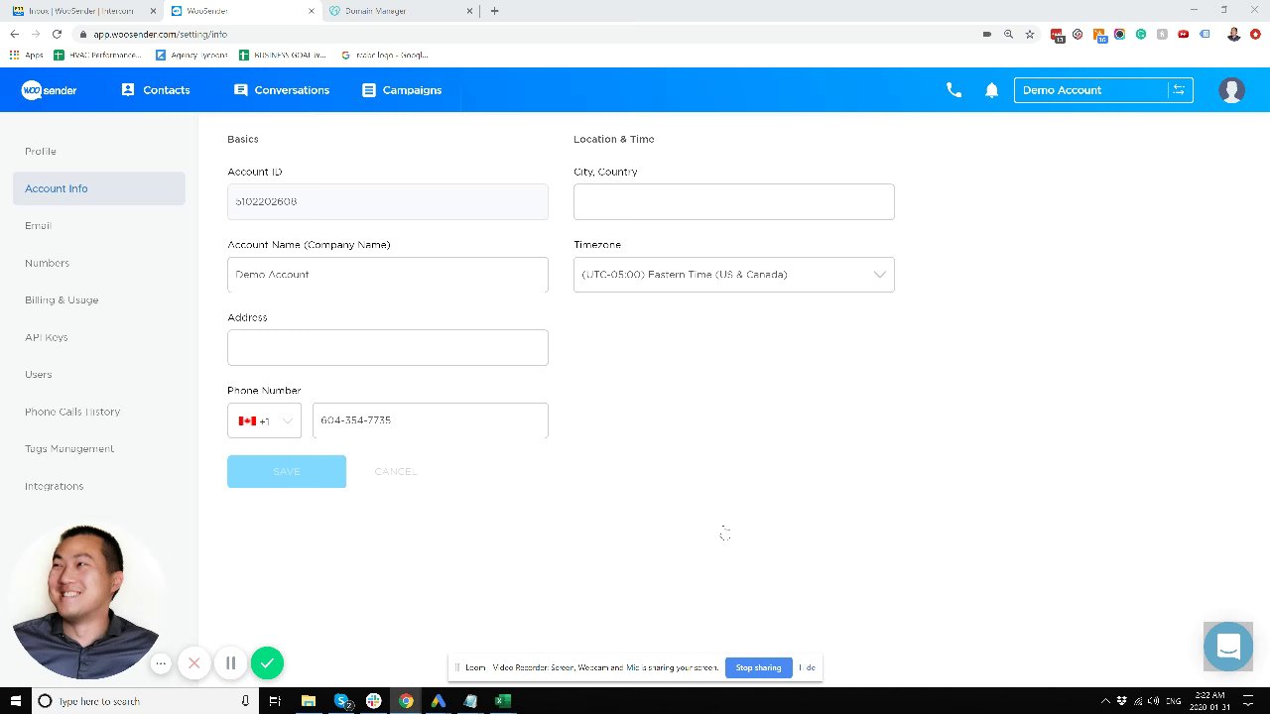Image resolution: width=1270 pixels, height=714 pixels.
Task: Open the Timezone dropdown
Action: 733,275
